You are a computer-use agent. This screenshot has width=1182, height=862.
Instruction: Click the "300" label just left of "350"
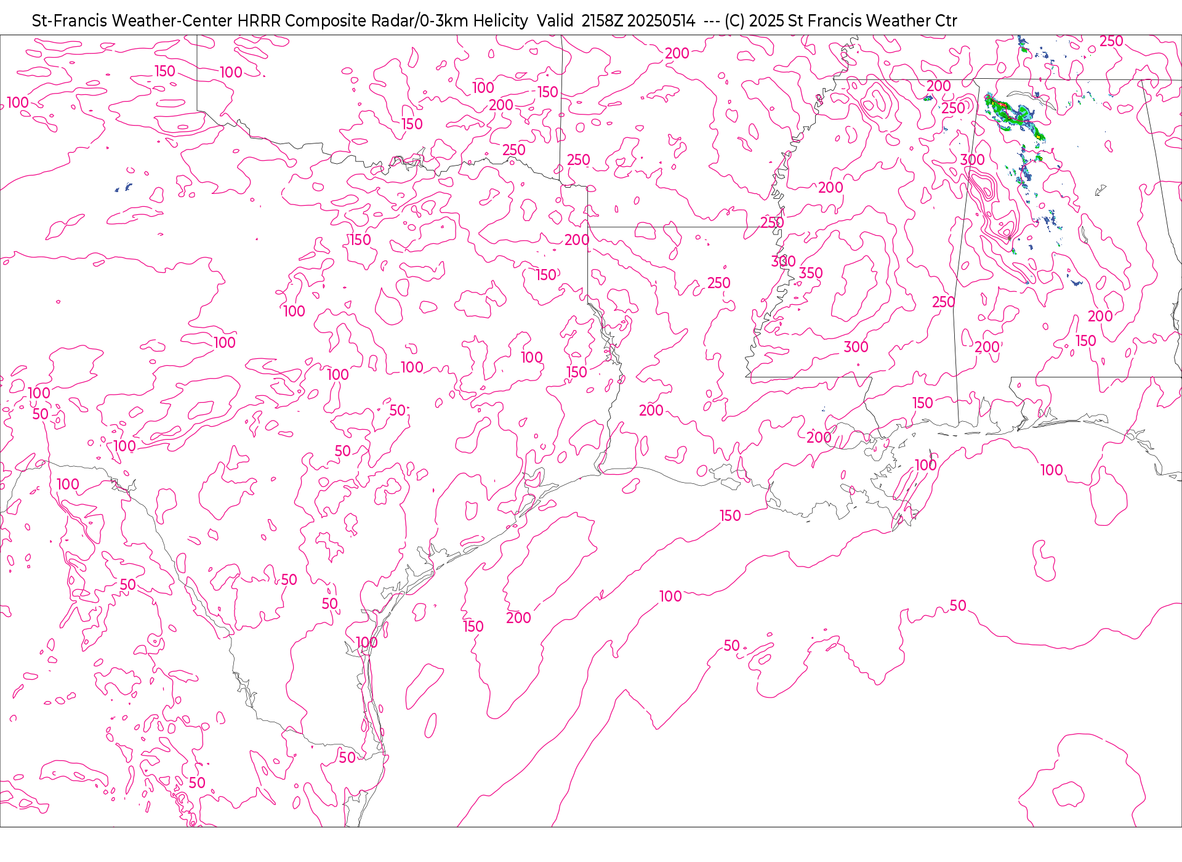pos(783,262)
